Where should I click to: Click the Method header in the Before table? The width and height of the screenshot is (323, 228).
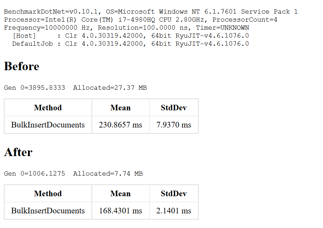(48, 108)
